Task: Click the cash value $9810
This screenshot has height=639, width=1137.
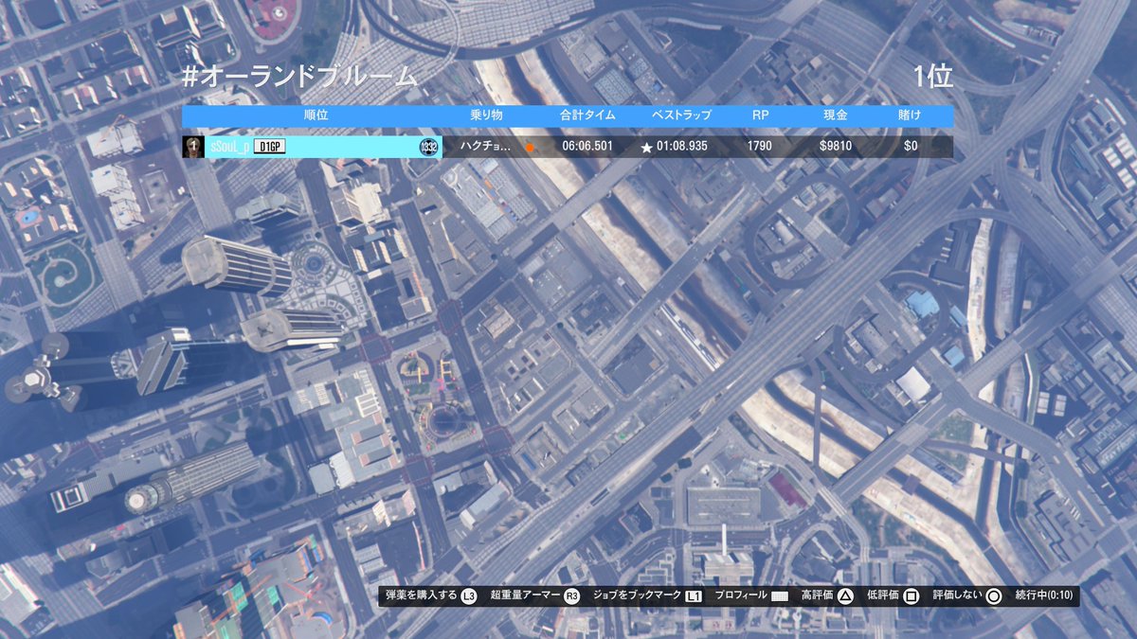Action: [836, 147]
